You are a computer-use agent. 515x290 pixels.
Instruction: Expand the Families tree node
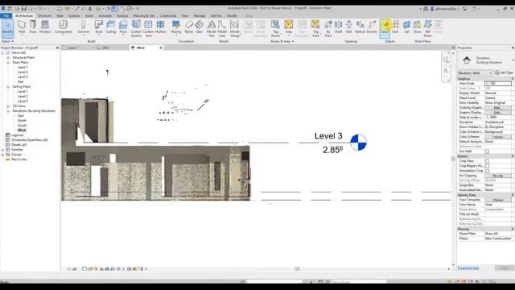[x=3, y=150]
